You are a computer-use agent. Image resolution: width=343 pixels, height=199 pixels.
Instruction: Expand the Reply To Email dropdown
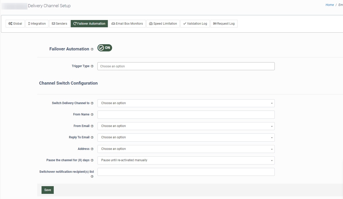point(186,138)
